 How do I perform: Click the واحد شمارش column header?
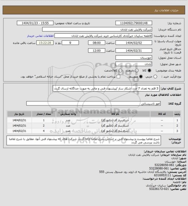tap(68, 114)
